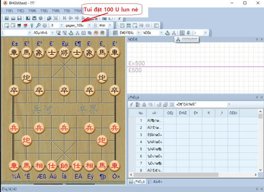Viewport: 264px width, 192px height.
Task: Click the horizontal scrollbar under the move list
Action: [176, 175]
